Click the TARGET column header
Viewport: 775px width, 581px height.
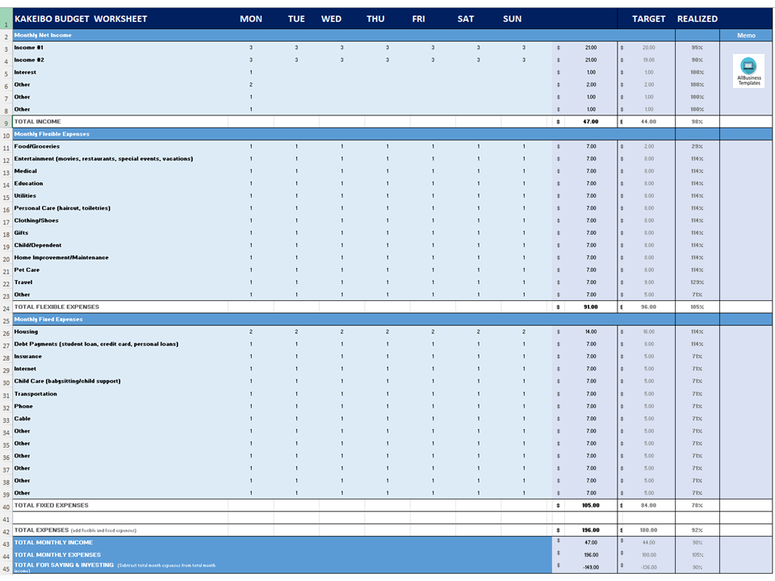pyautogui.click(x=647, y=18)
